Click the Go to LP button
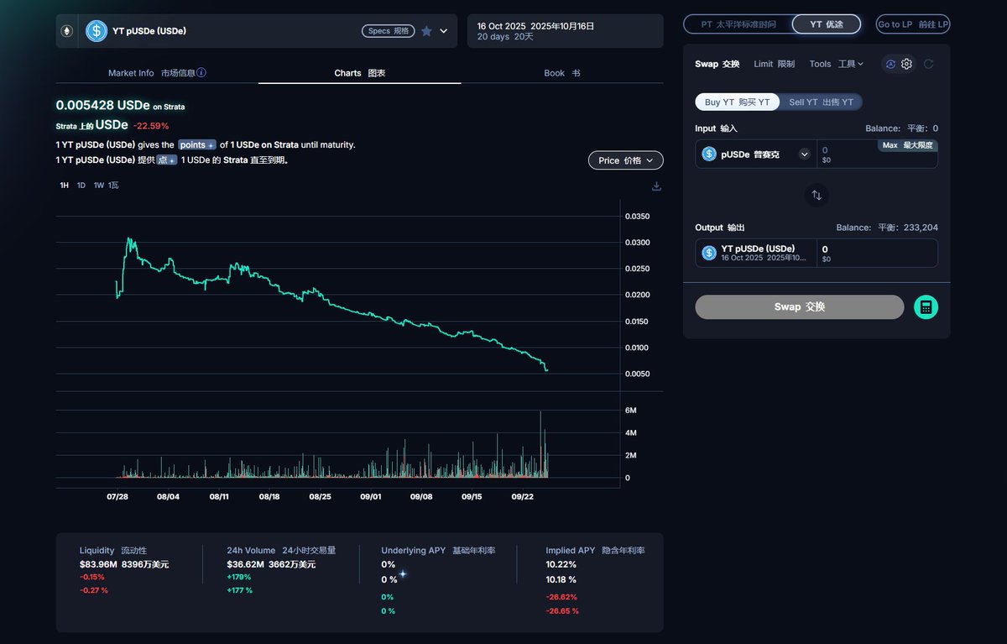The image size is (1007, 644). tap(913, 24)
